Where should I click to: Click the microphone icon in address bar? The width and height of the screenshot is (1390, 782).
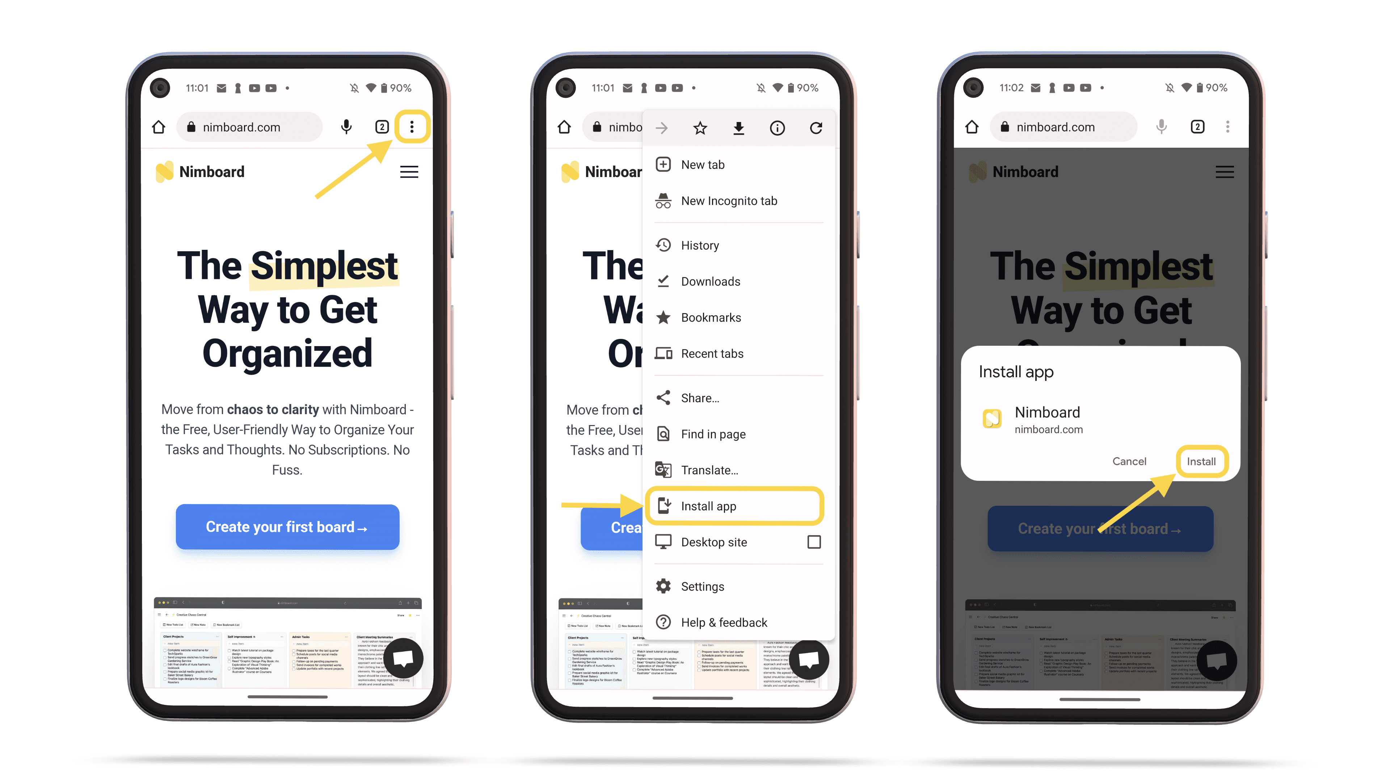(346, 127)
